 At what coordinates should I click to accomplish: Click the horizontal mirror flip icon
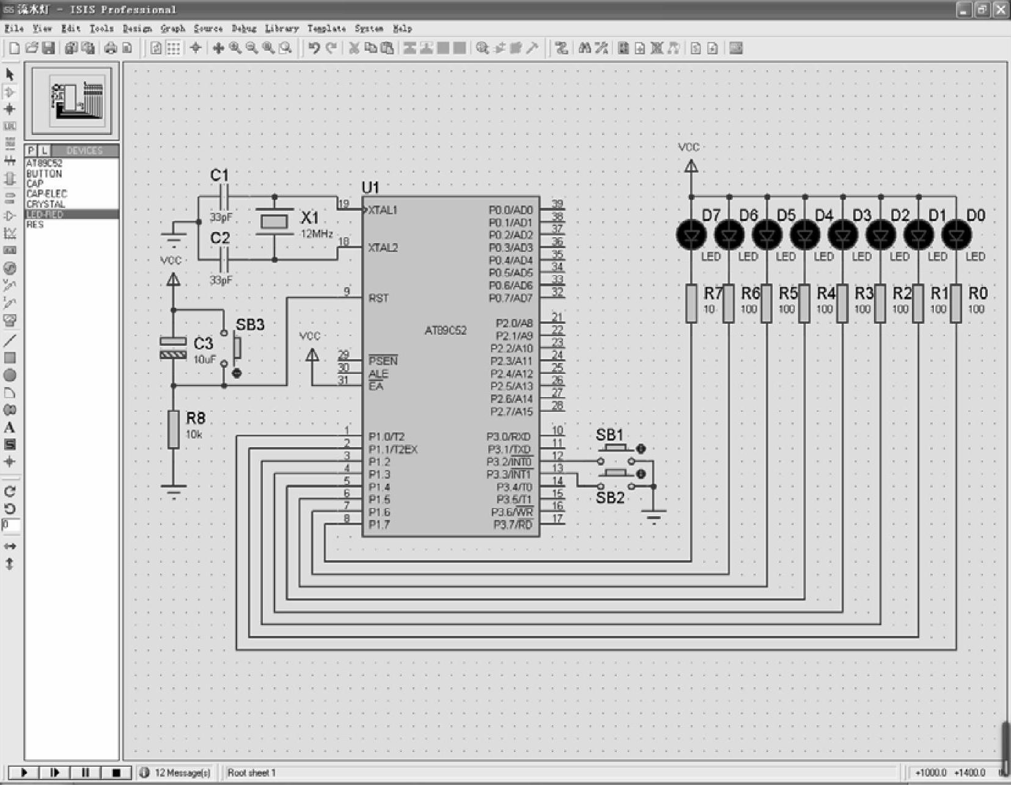pyautogui.click(x=10, y=546)
